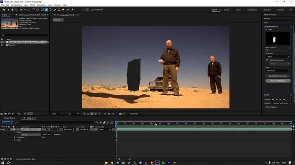Screen dimensions: 295x165
Task: Select the Brush tool
Action: (55, 10)
